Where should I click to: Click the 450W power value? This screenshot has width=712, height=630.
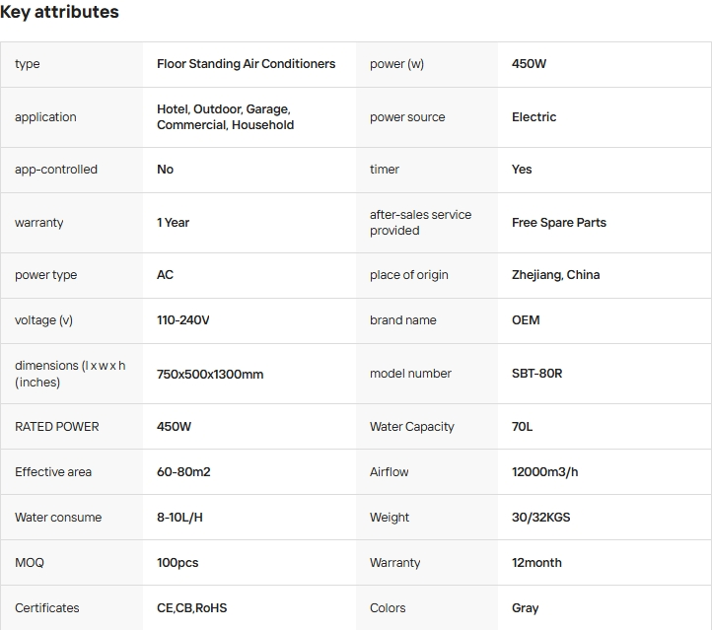pyautogui.click(x=529, y=64)
